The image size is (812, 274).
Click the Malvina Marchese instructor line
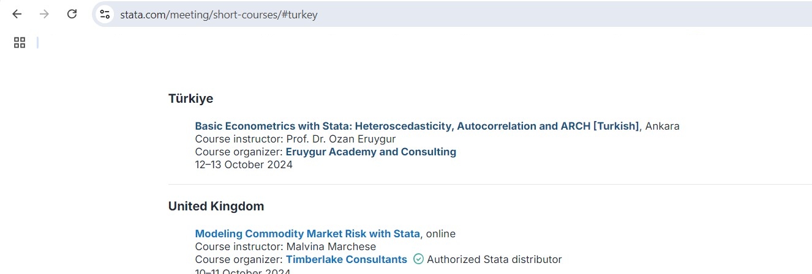(x=285, y=246)
